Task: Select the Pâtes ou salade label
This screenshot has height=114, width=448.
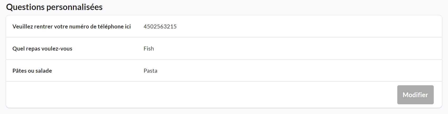Action: 32,71
